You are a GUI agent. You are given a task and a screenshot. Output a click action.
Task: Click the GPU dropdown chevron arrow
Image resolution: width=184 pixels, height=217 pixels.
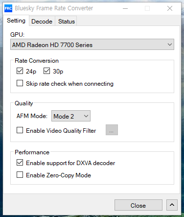[170, 45]
